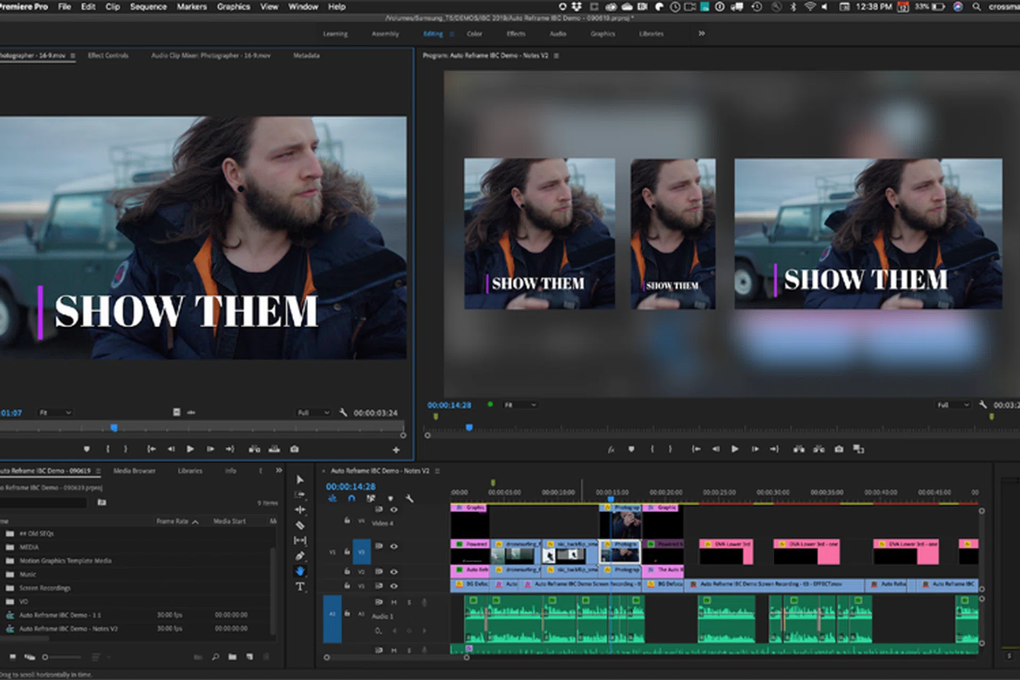Adjust project panel icon size slider
This screenshot has height=680, width=1020.
point(46,657)
